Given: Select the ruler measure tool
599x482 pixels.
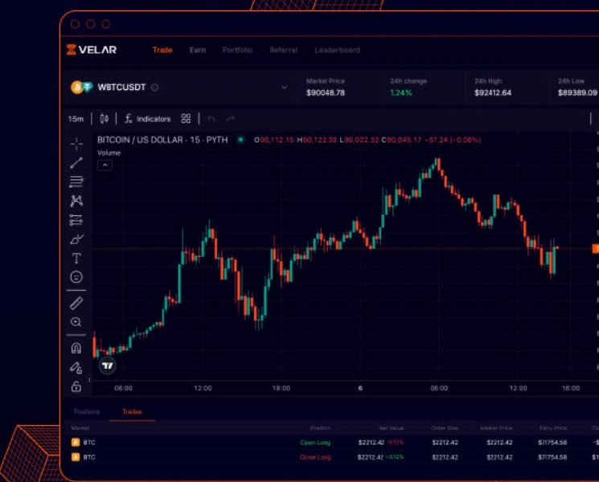Looking at the screenshot, I should point(76,303).
